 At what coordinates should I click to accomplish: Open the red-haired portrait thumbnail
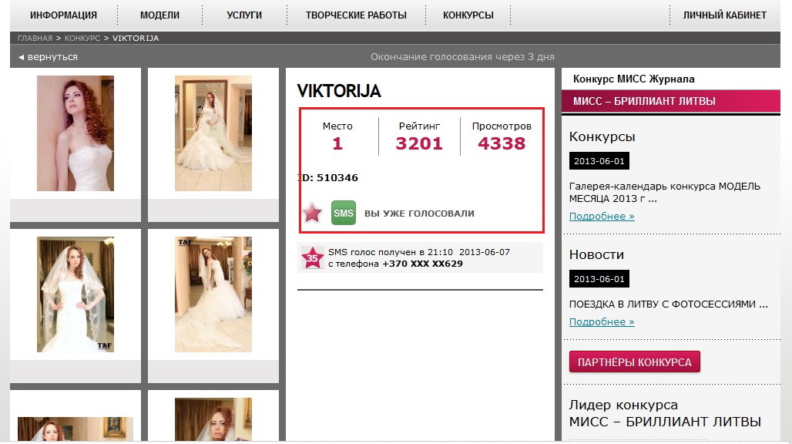point(76,133)
